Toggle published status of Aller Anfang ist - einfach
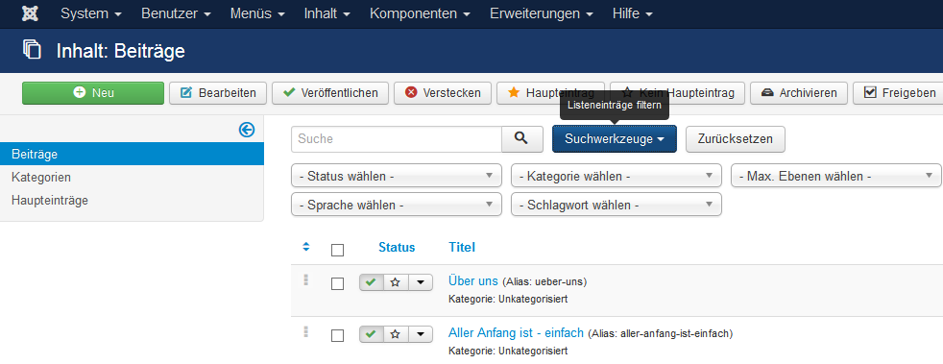 pos(372,334)
